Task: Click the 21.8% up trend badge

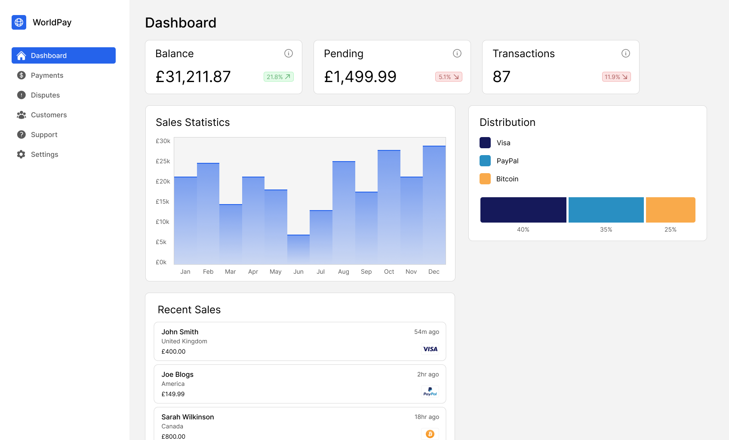Action: [279, 77]
